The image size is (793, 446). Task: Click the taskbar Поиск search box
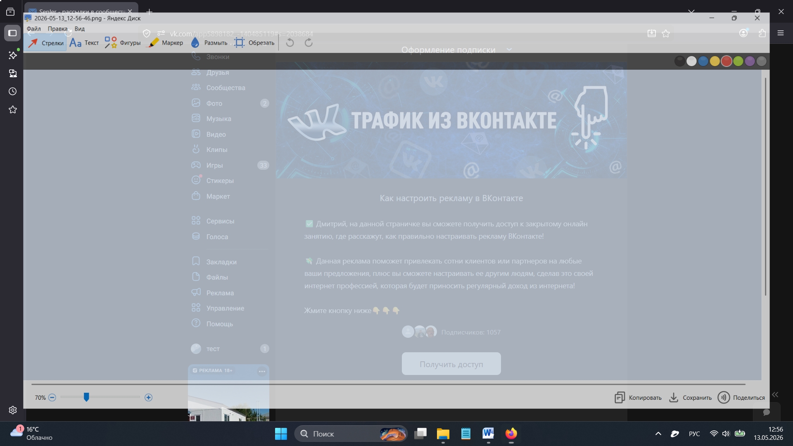[x=351, y=434]
